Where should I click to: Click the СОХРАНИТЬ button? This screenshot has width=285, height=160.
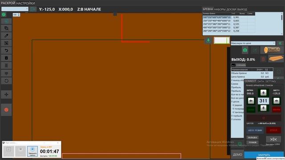click(x=241, y=65)
